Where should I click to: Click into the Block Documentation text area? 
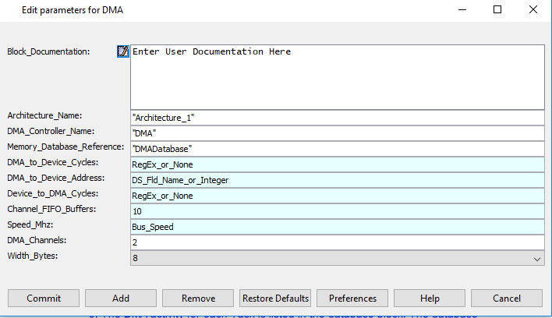tap(337, 76)
